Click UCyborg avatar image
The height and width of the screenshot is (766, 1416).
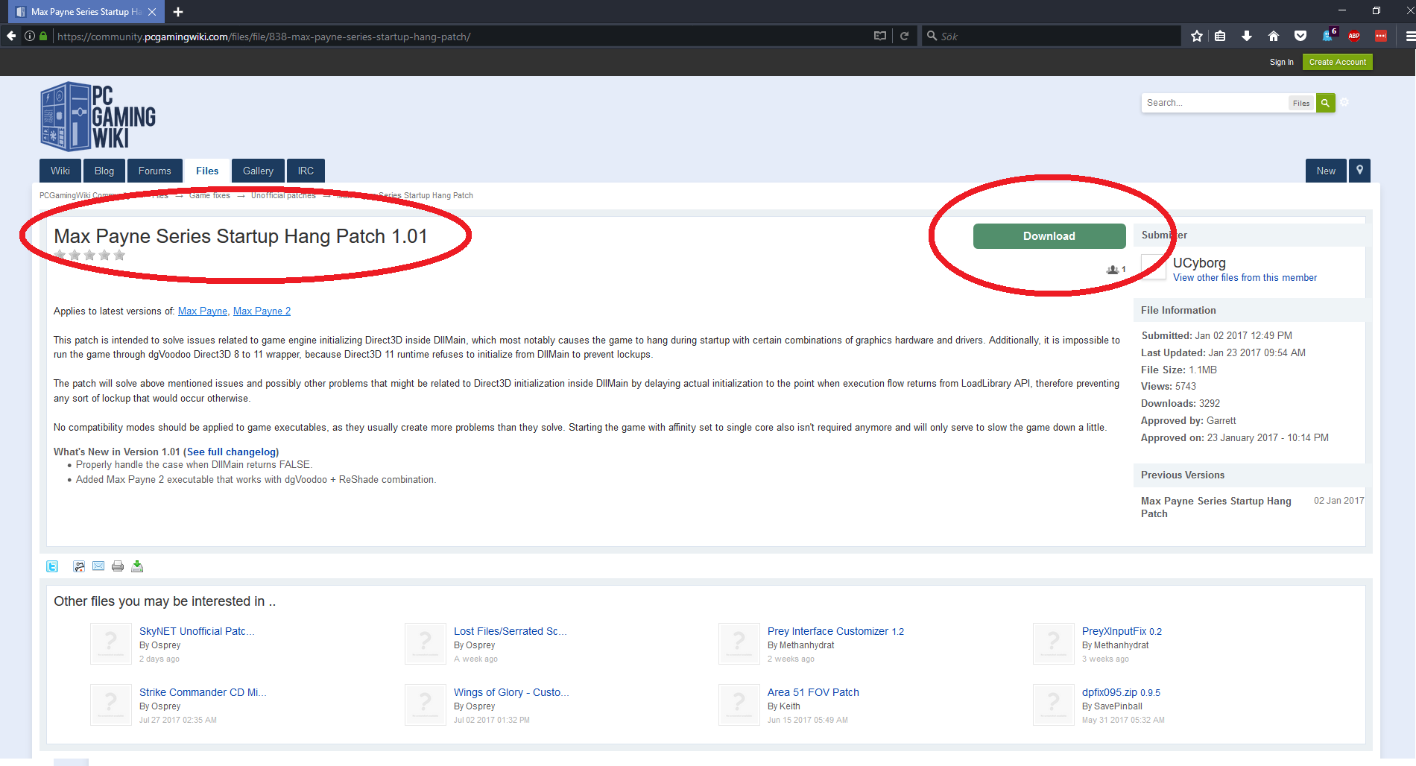tap(1154, 267)
